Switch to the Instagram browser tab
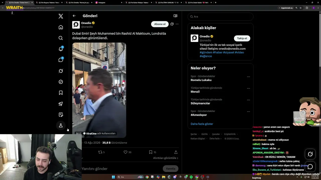 click(109, 2)
